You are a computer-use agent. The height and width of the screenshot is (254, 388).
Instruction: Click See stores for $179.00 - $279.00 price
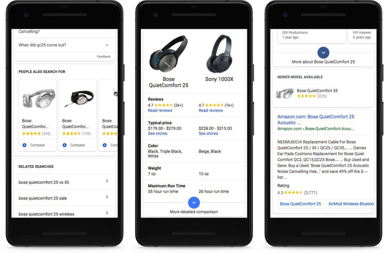158,133
